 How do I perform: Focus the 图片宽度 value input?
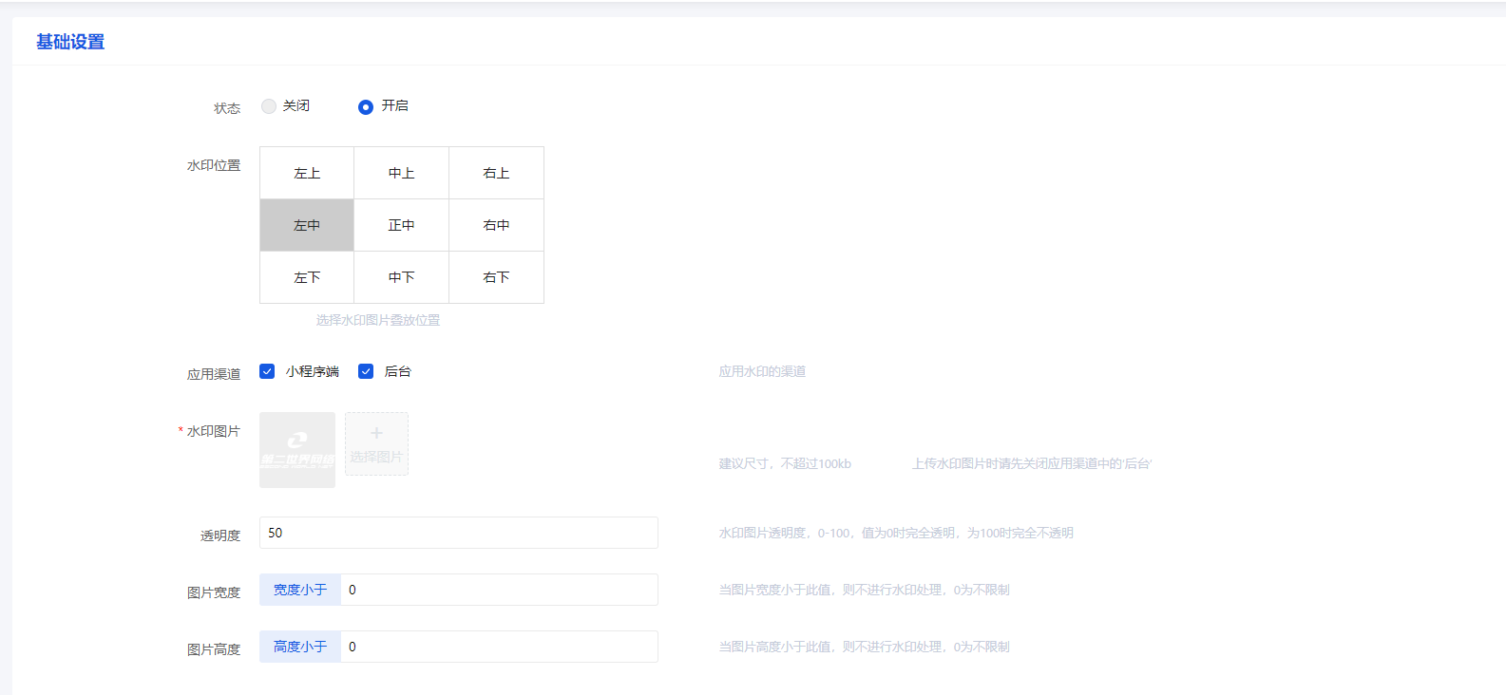point(498,590)
